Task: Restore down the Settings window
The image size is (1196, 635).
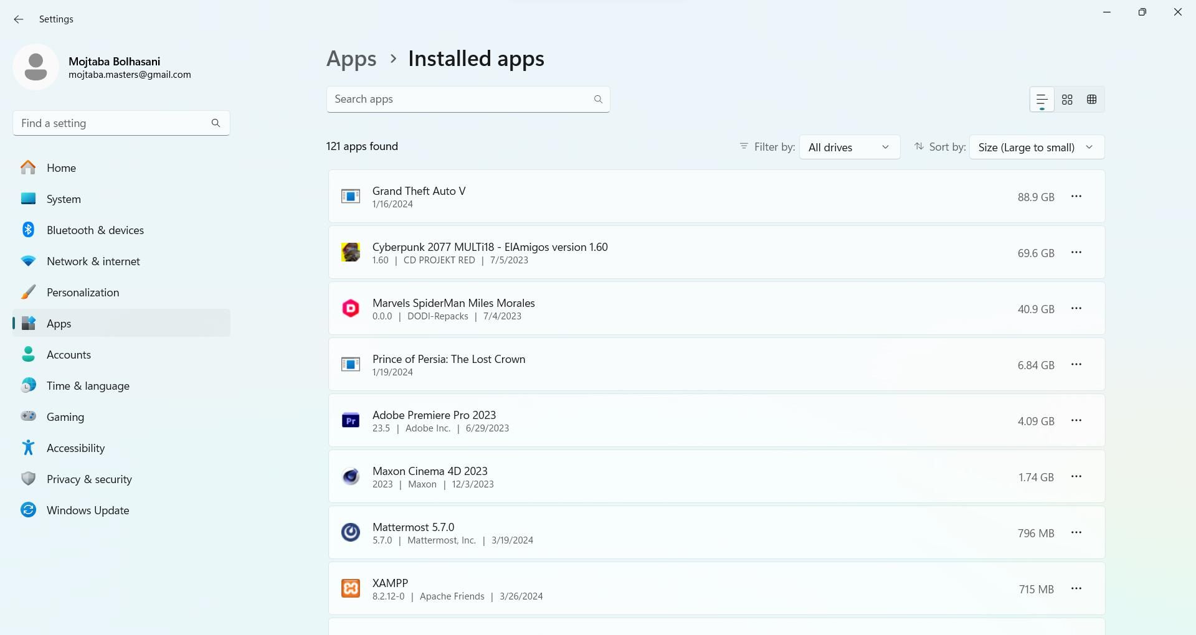Action: point(1142,12)
